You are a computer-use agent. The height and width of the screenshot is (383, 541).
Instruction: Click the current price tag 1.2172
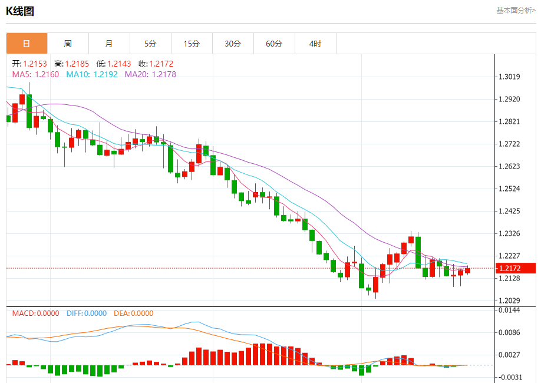[516, 268]
